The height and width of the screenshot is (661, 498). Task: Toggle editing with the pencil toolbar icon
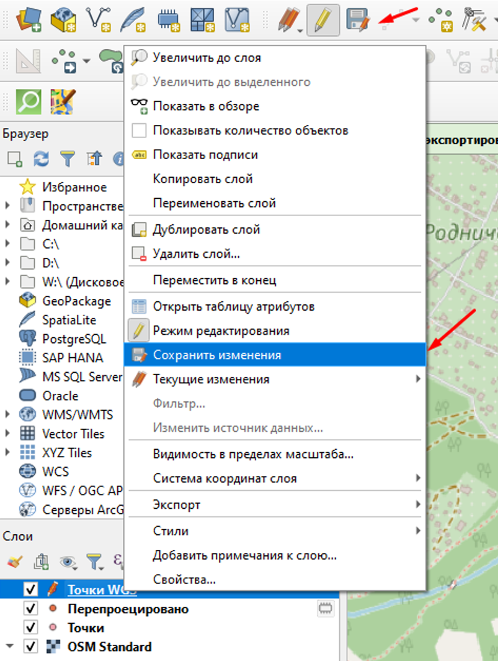[x=322, y=21]
